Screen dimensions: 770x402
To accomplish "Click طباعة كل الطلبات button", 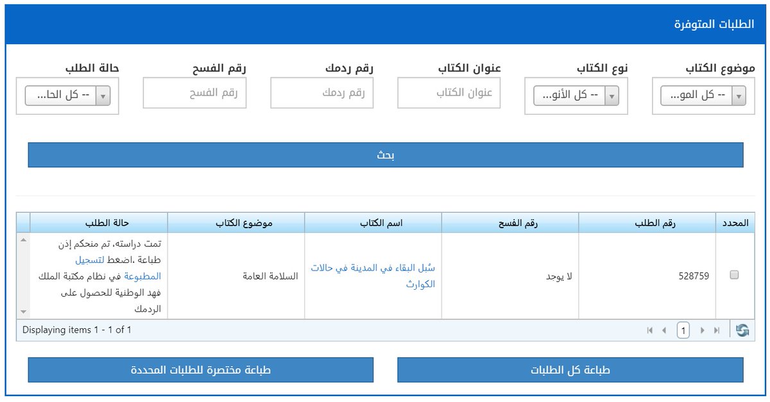I will [570, 370].
